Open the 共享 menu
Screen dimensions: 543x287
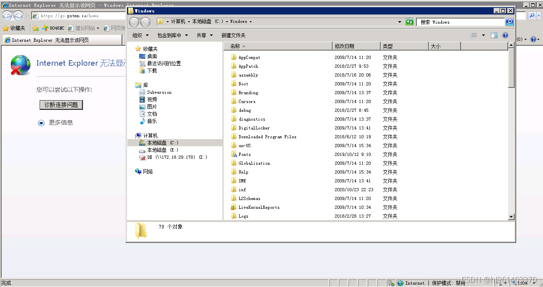[x=204, y=35]
